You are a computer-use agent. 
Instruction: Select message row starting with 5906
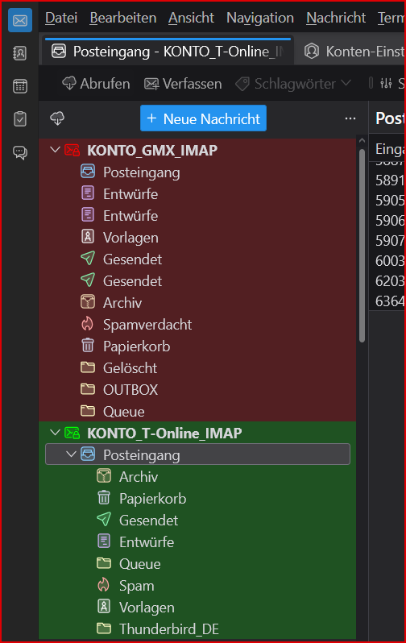click(387, 220)
